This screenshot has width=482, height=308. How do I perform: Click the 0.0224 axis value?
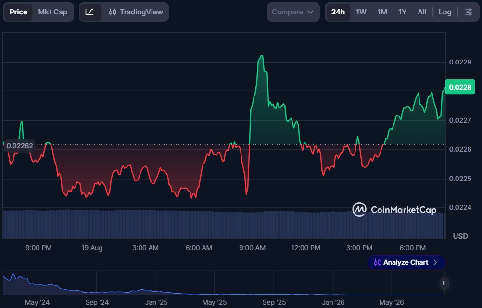(x=460, y=207)
